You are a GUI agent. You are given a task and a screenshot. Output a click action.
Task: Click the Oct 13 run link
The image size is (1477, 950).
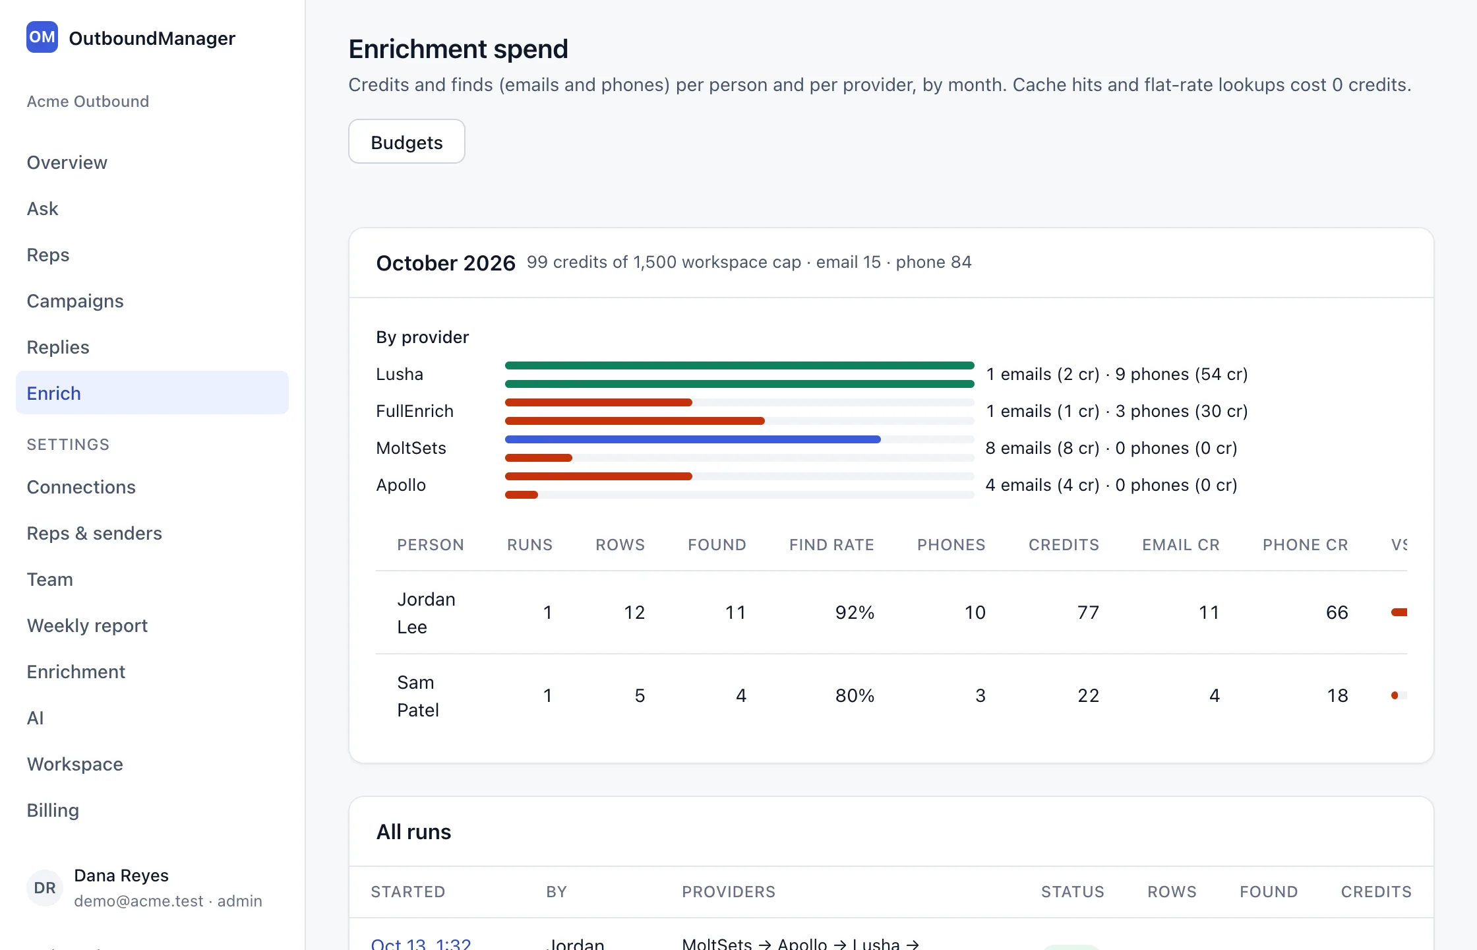[421, 943]
